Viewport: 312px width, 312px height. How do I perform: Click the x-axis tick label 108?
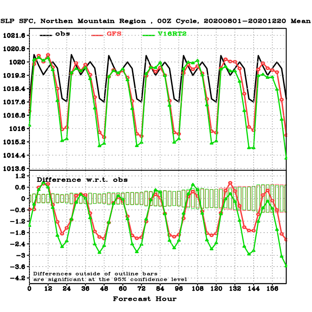tap(197, 289)
